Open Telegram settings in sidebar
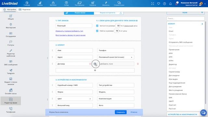 coord(11,71)
